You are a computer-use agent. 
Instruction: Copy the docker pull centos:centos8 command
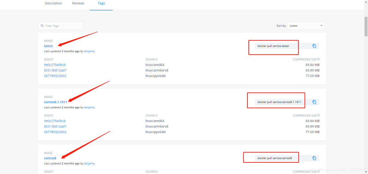click(x=314, y=158)
